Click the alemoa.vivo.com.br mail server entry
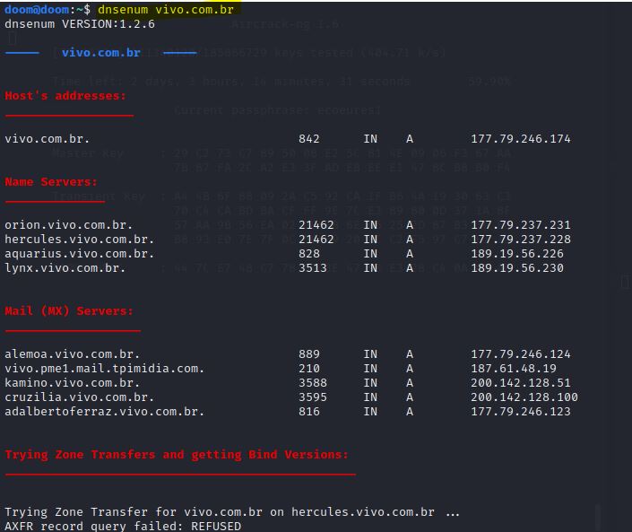 [x=72, y=354]
